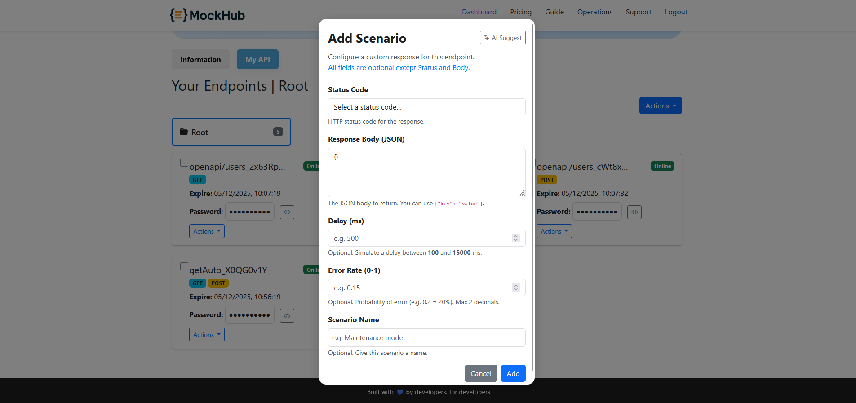
Task: Open the top-right Actions dropdown
Action: click(x=660, y=105)
